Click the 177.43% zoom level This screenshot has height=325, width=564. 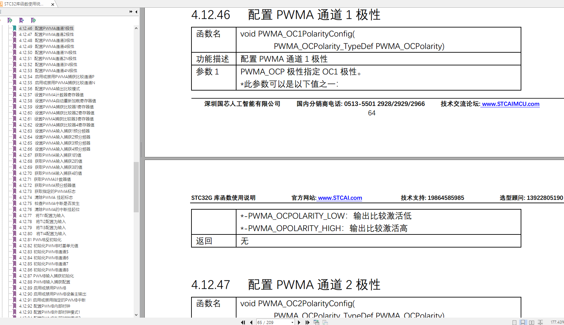[x=557, y=322]
